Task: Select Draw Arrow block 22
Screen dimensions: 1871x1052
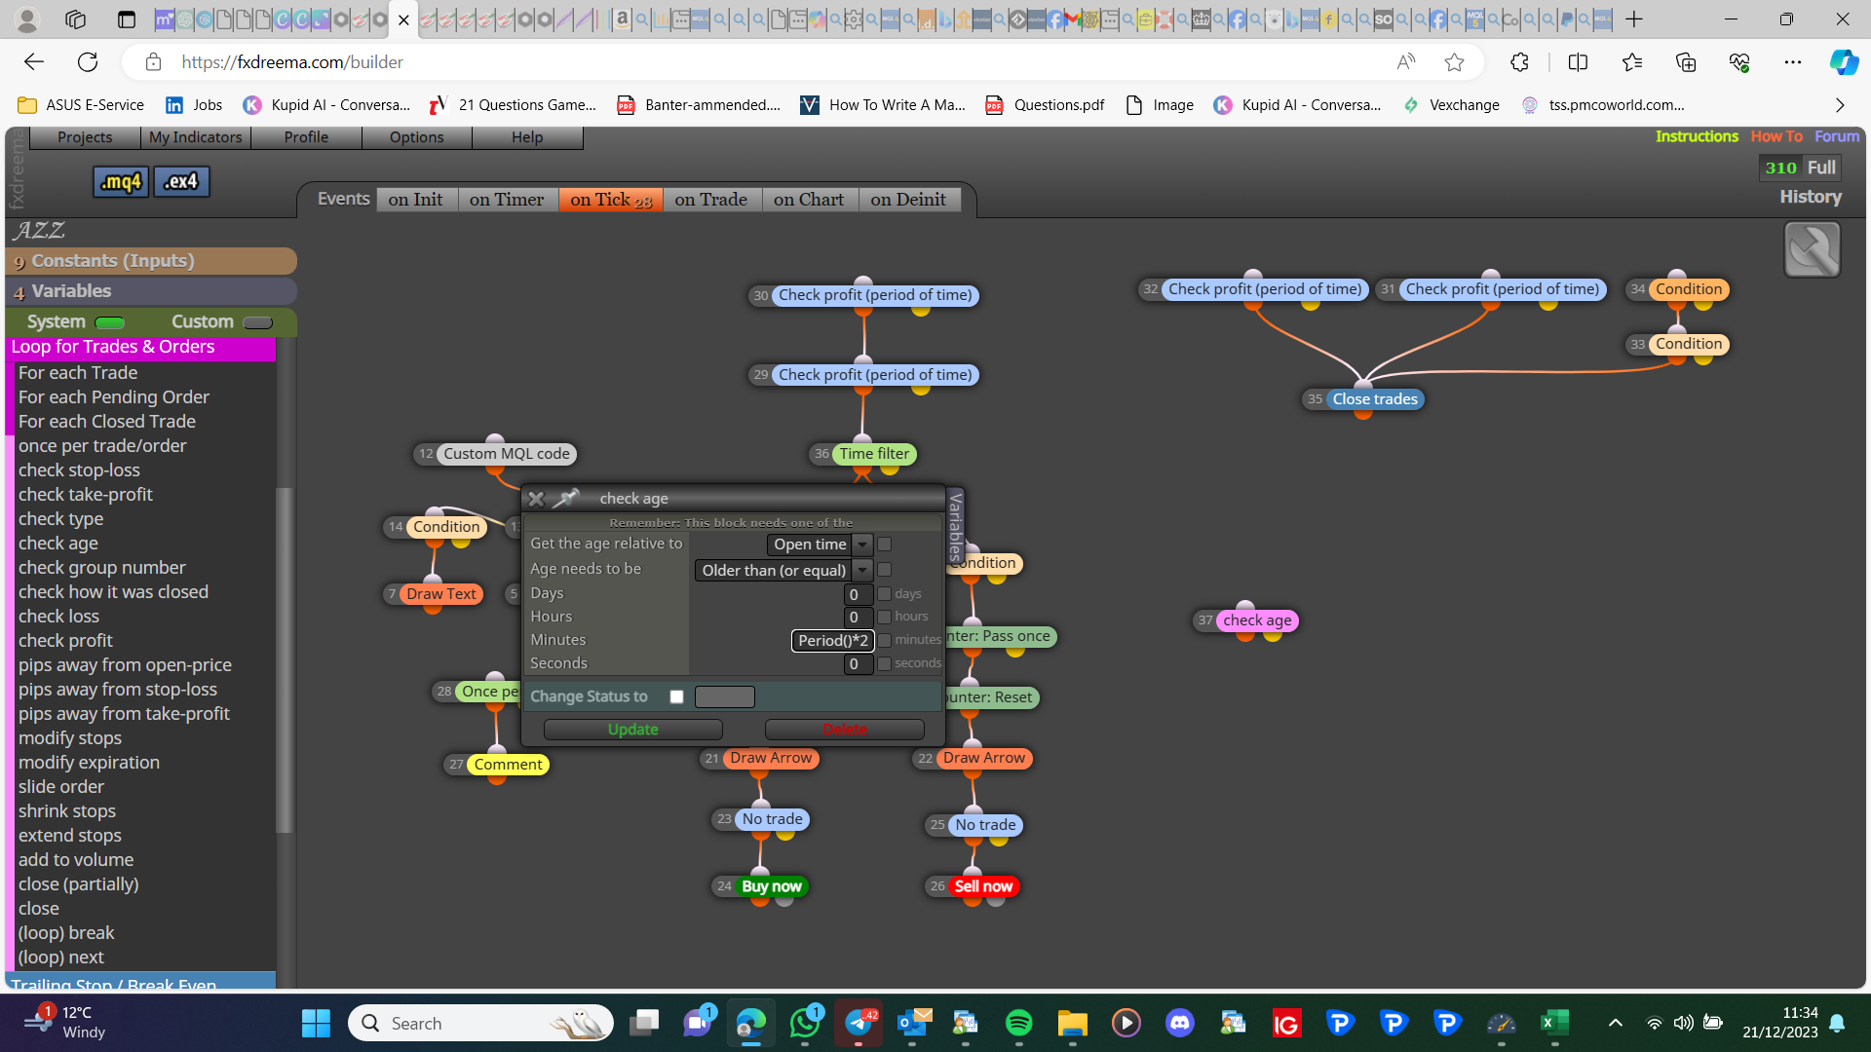Action: click(x=984, y=758)
